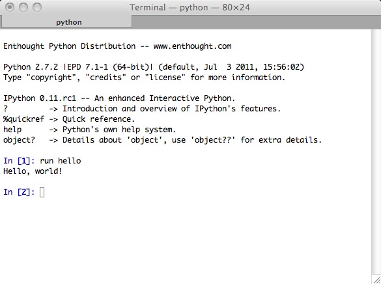The image size is (381, 284).
Task: Click the www.enthought.com text
Action: pos(192,46)
